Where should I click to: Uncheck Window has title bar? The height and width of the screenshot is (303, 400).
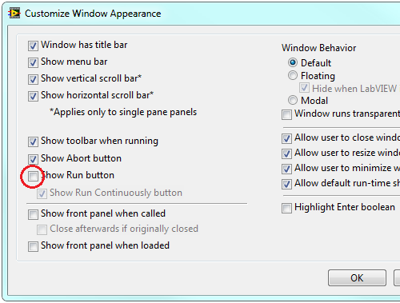[x=33, y=46]
